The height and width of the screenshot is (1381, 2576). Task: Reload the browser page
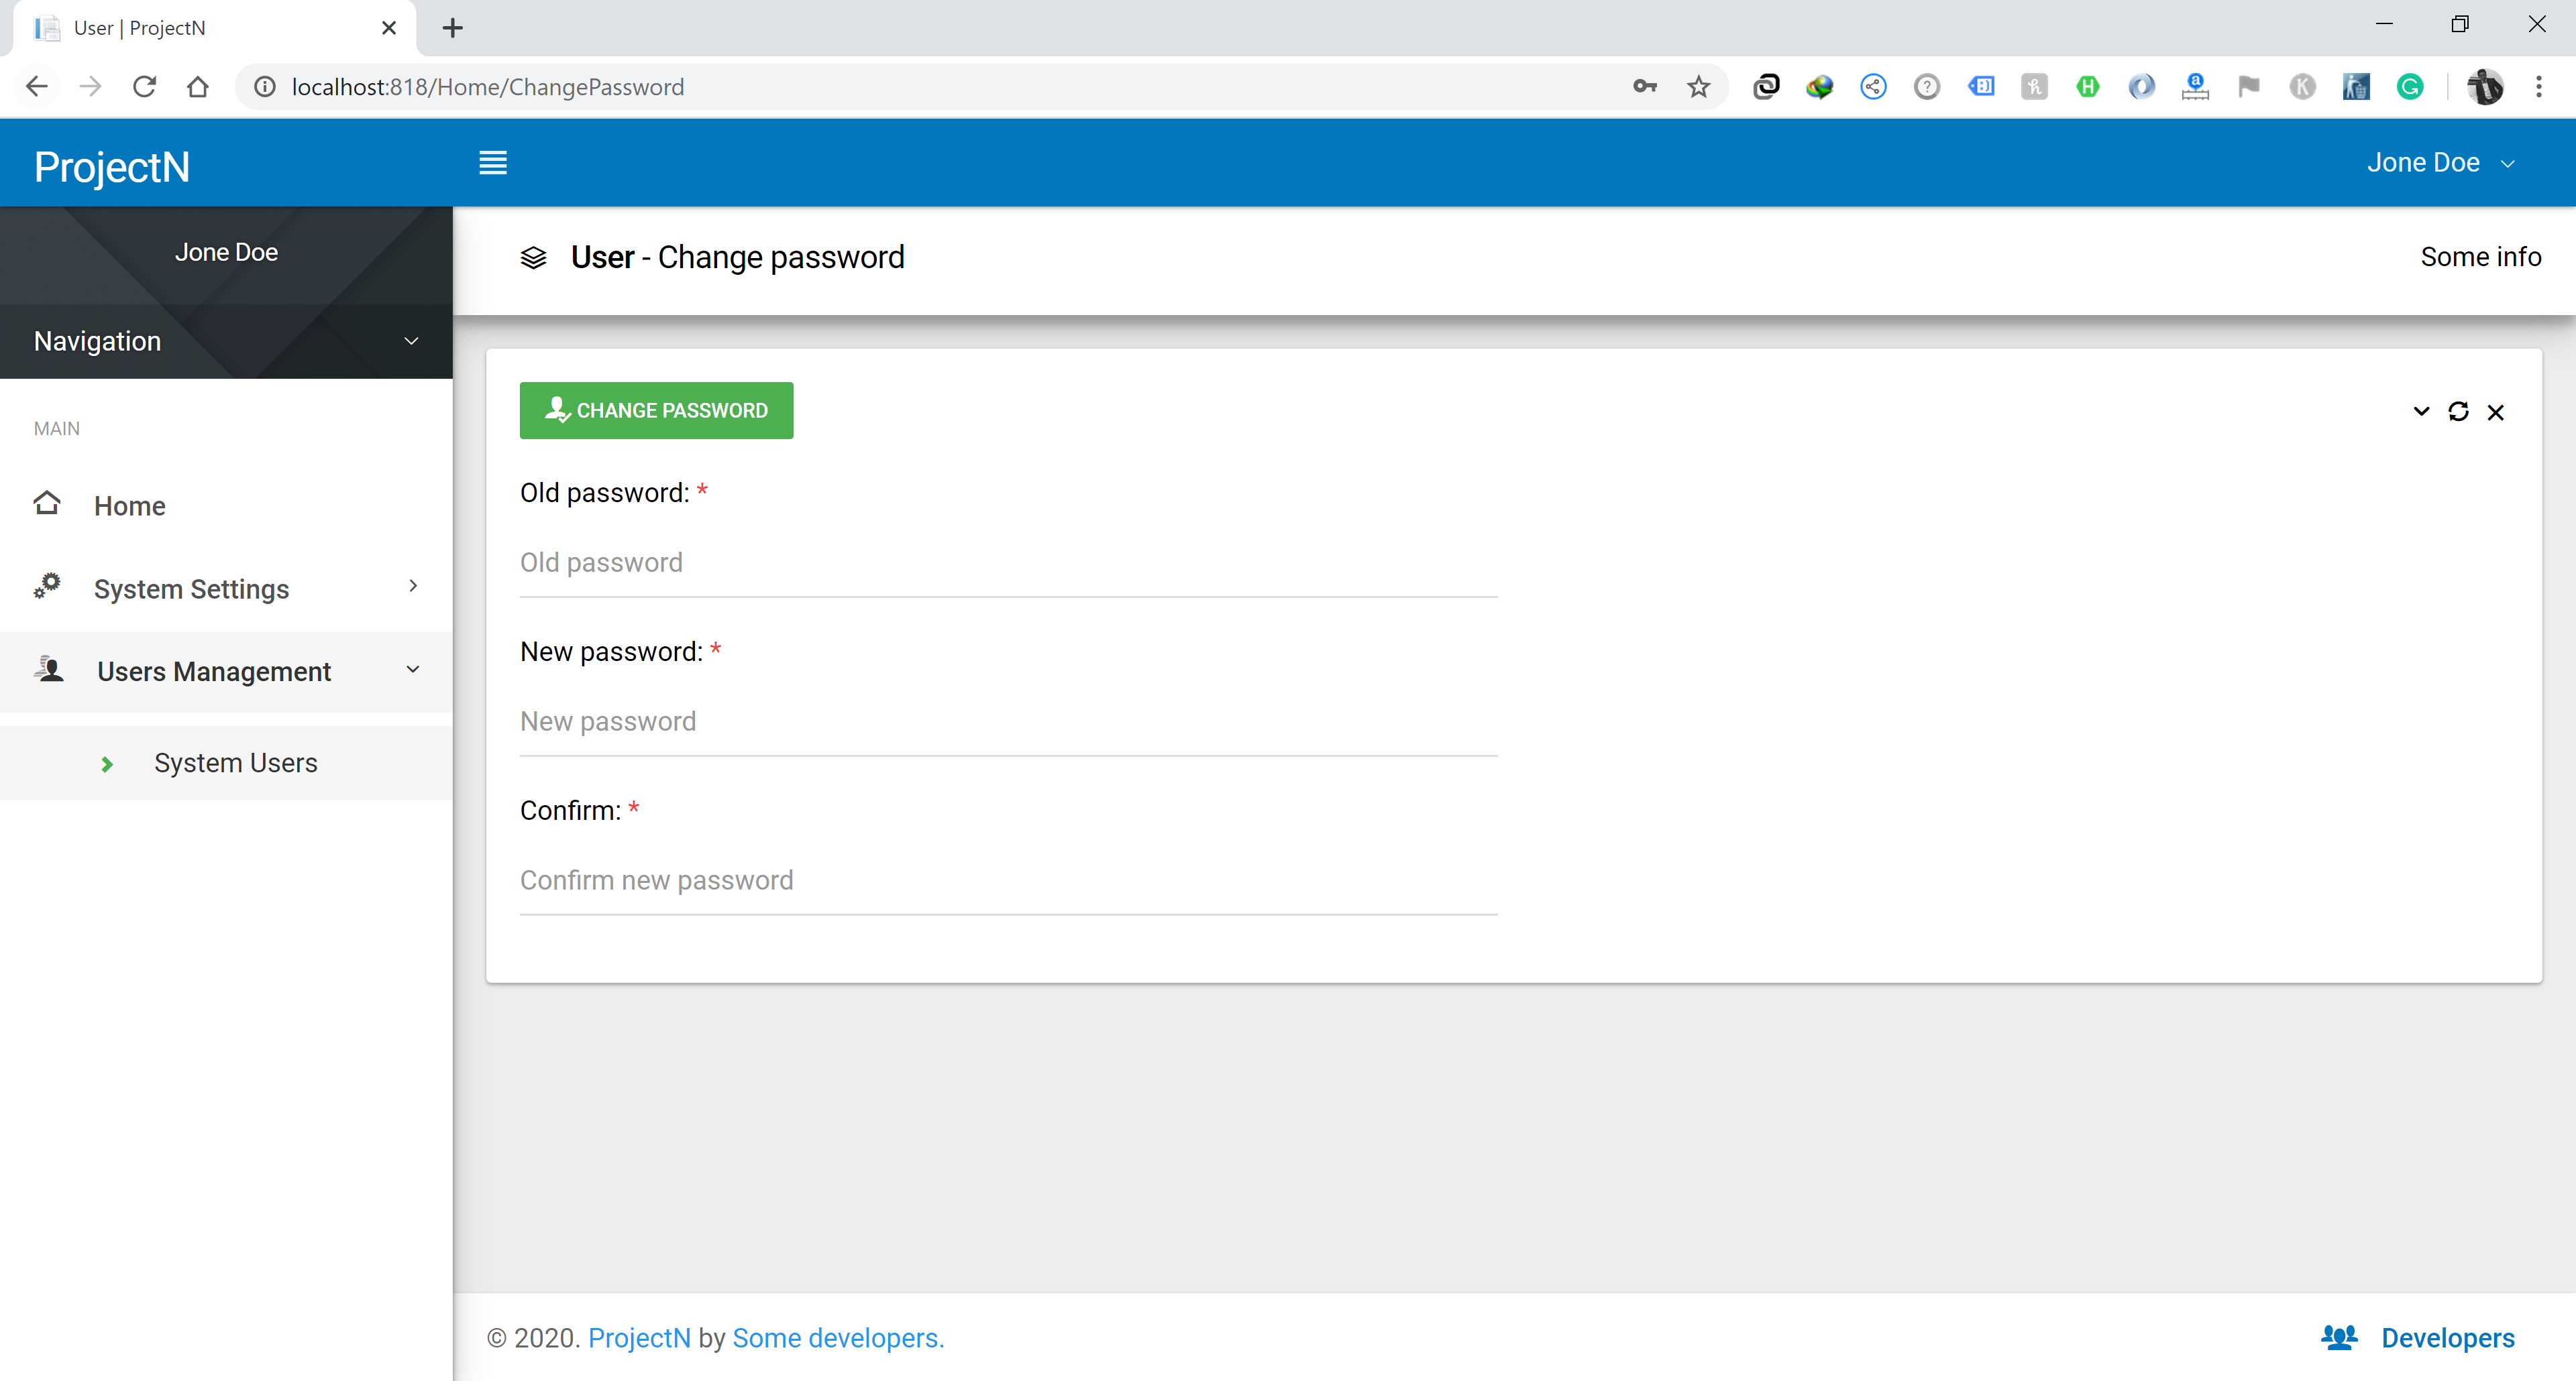(144, 87)
